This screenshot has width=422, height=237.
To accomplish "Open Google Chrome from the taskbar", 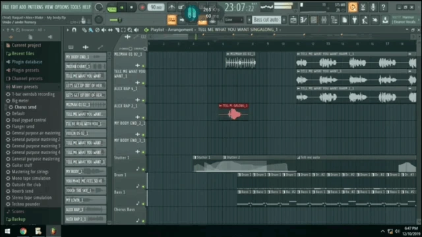I will click(x=23, y=231).
